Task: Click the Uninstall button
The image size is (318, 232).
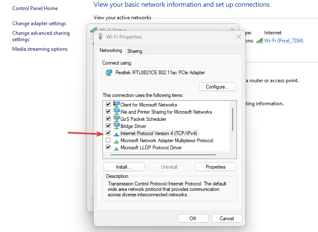Action: pyautogui.click(x=169, y=167)
